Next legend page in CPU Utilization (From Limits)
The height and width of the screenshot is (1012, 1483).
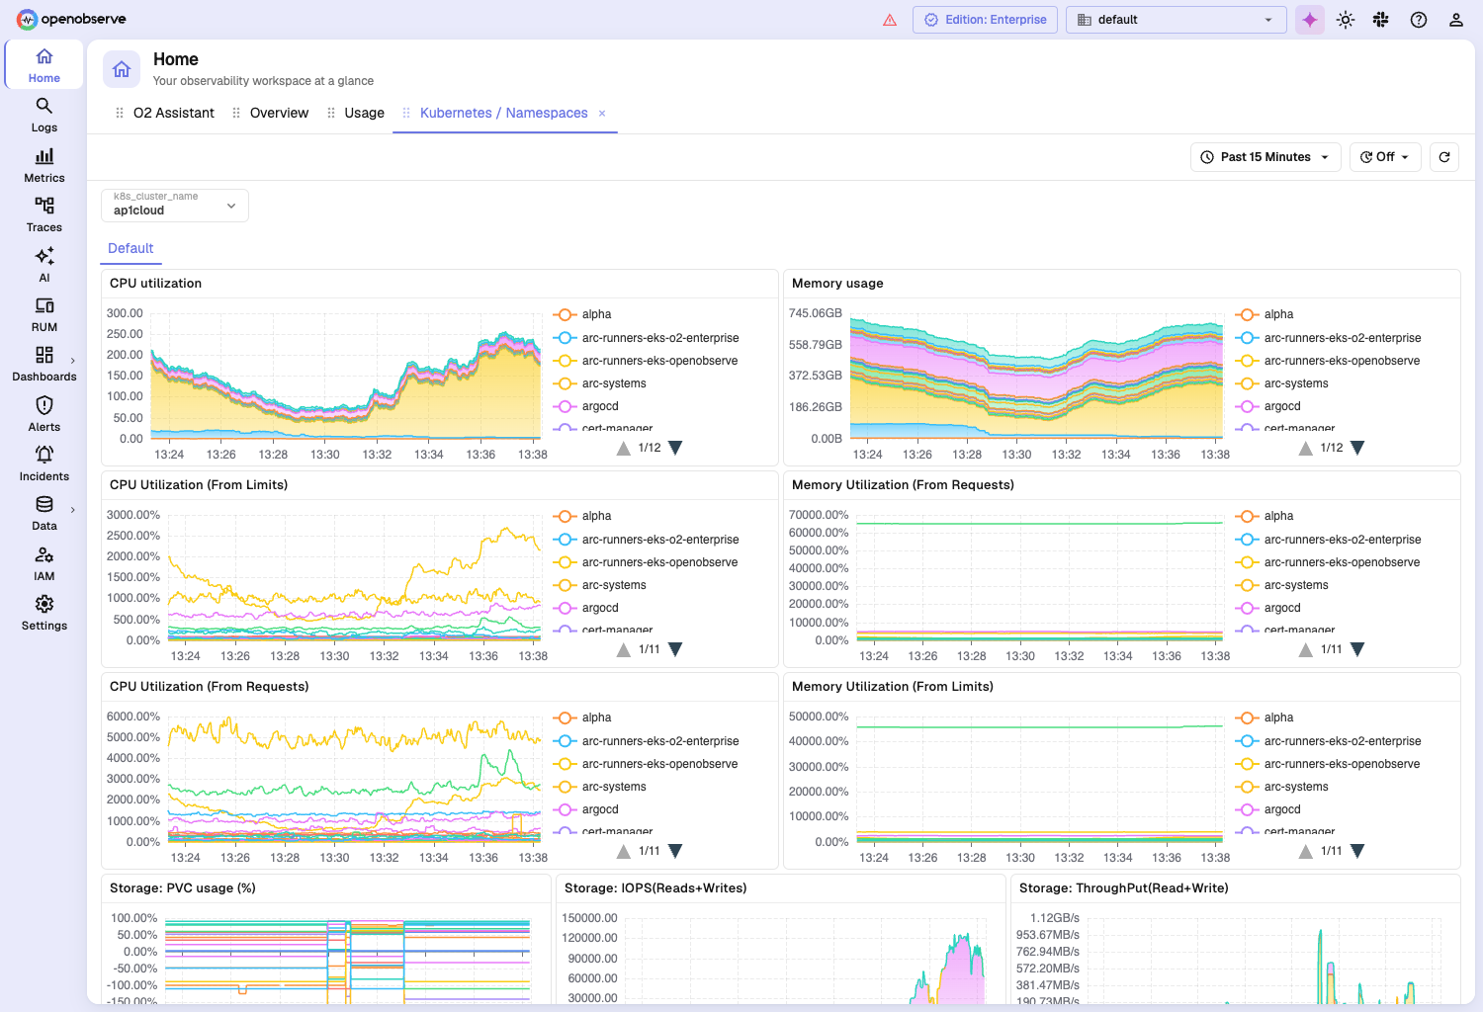[675, 650]
